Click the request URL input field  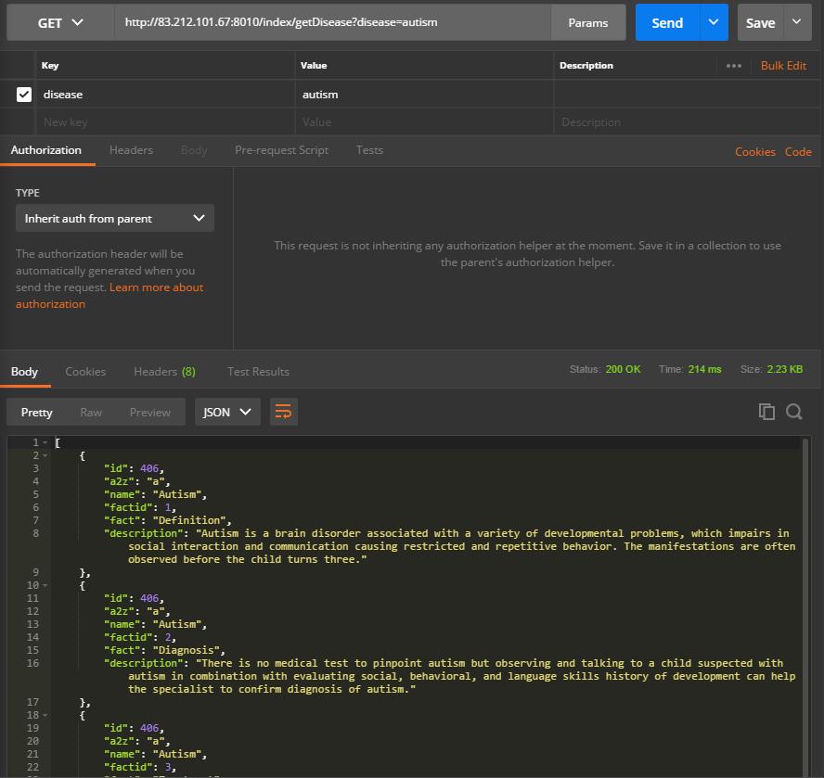point(332,22)
